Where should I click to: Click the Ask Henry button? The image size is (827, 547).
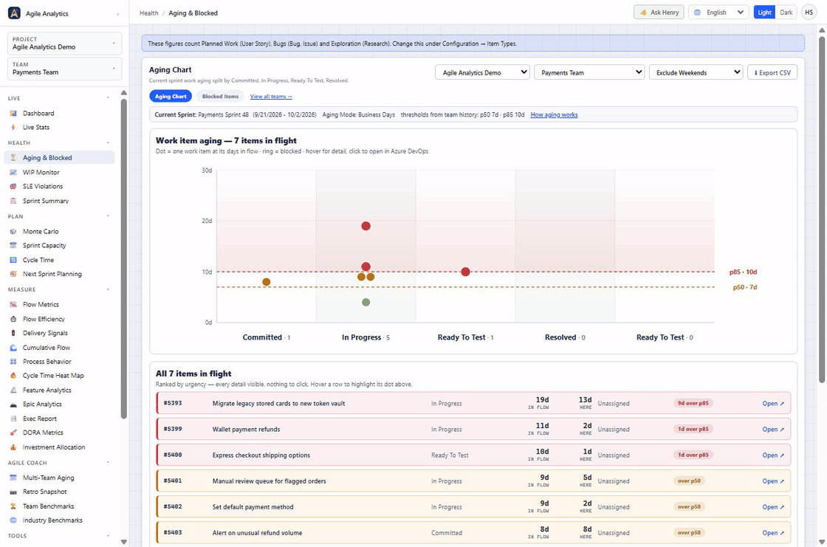[659, 13]
